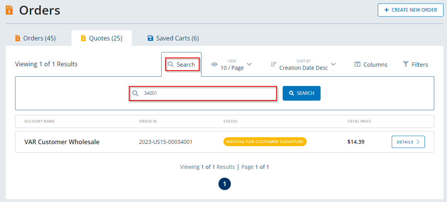Click the orange Orders page header icon
The width and height of the screenshot is (447, 202).
click(9, 10)
